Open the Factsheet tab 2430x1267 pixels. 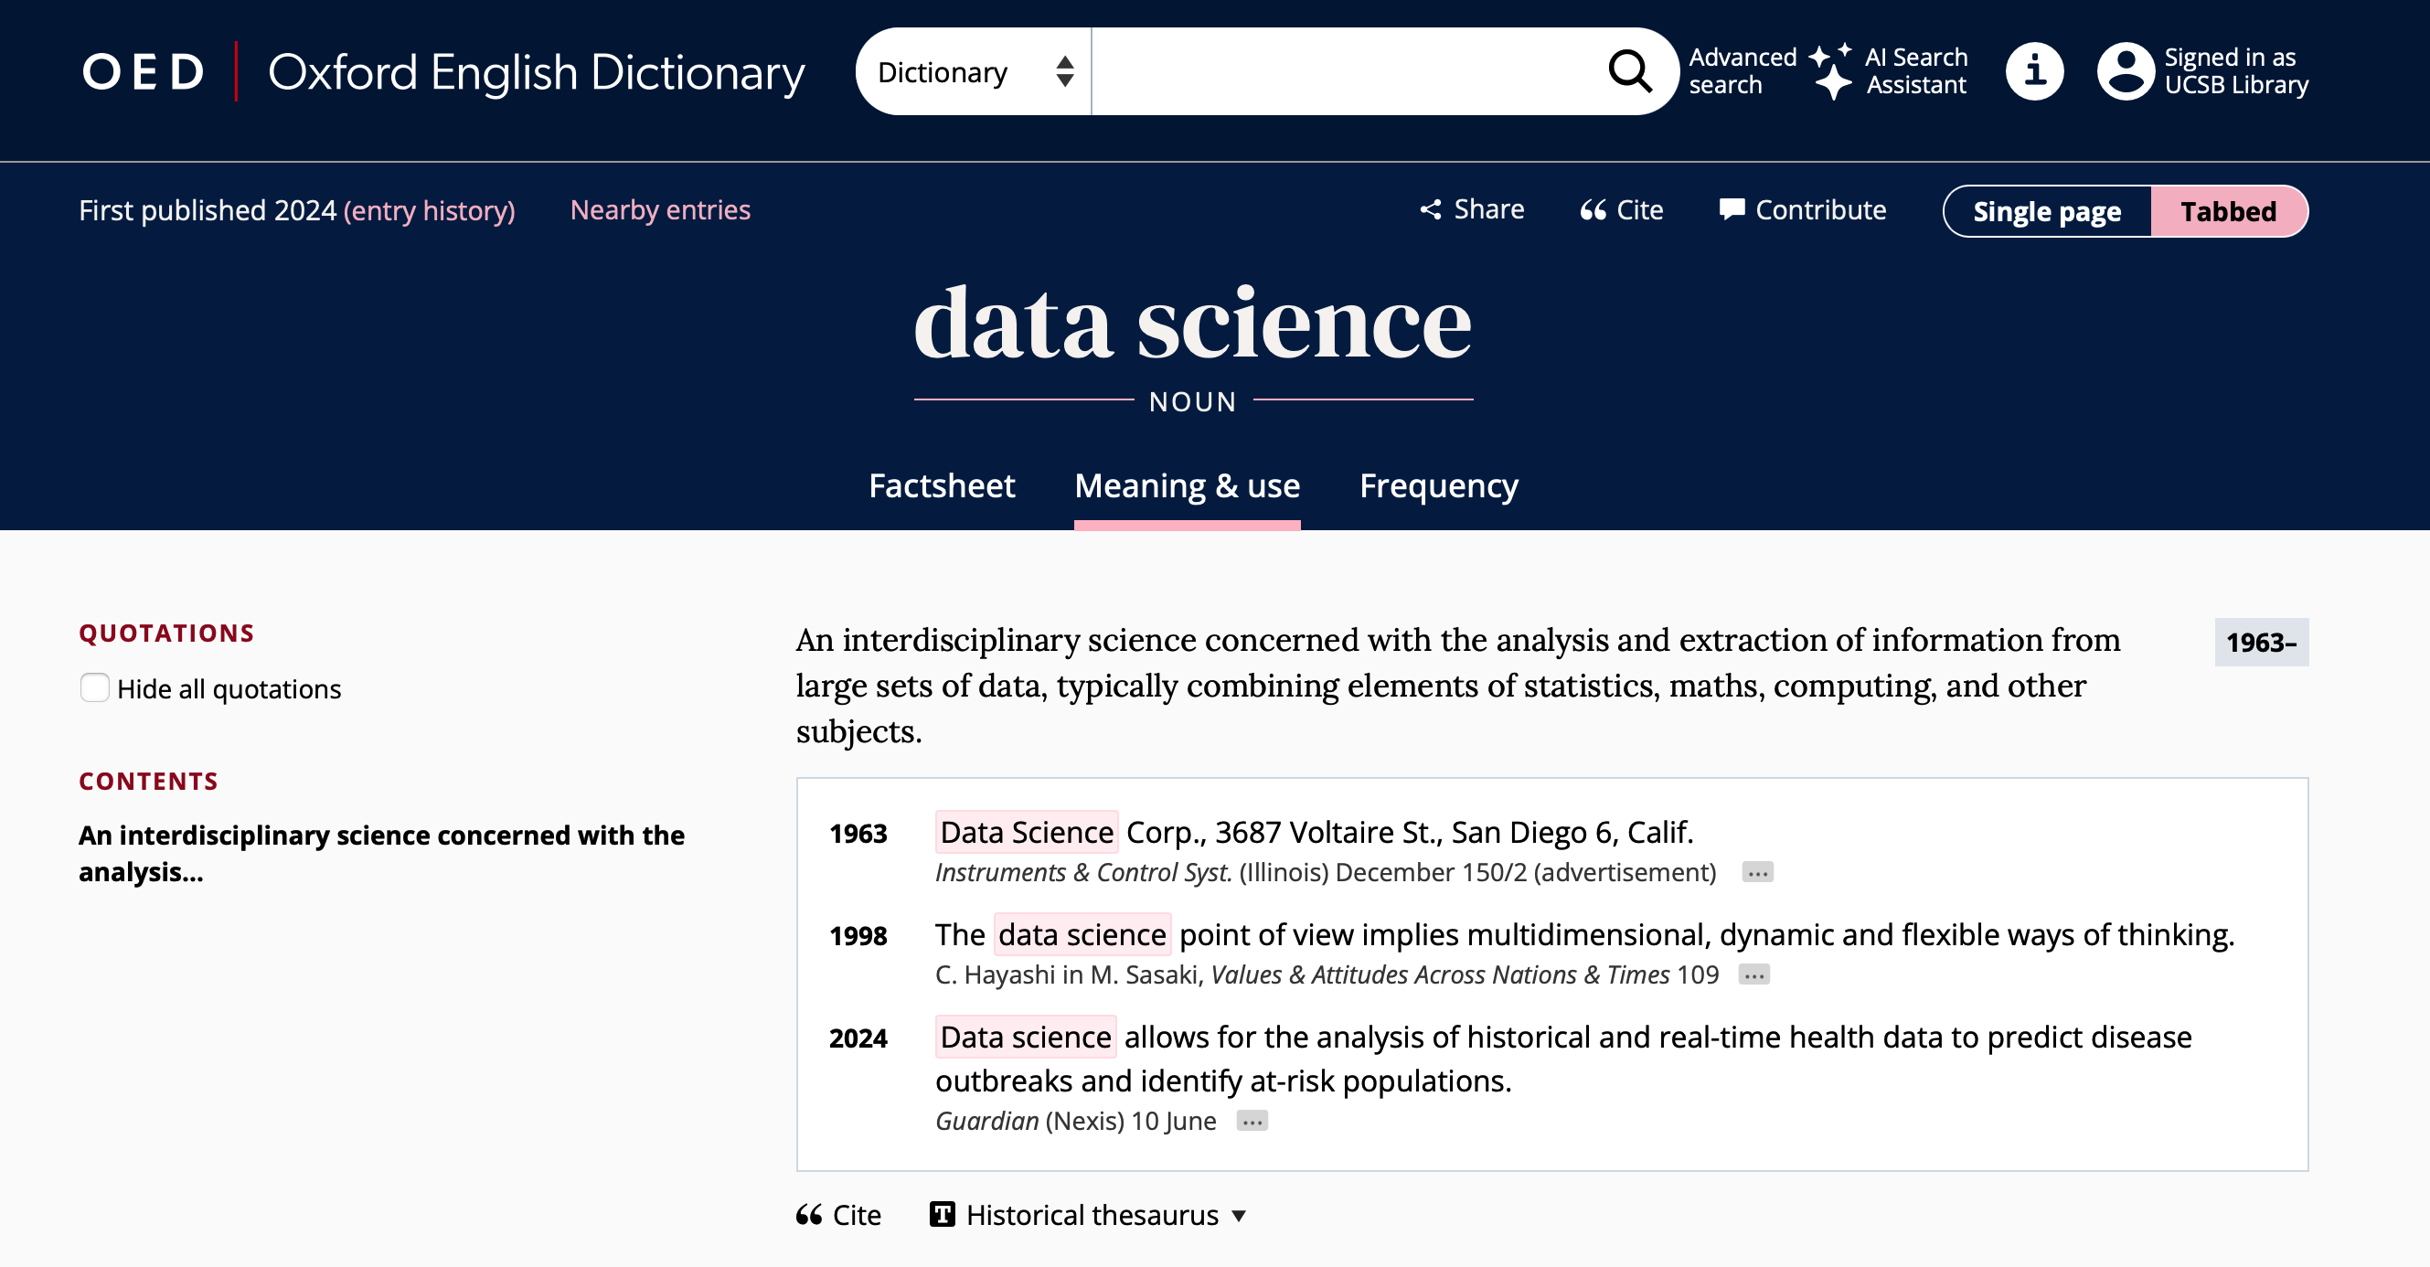coord(942,485)
